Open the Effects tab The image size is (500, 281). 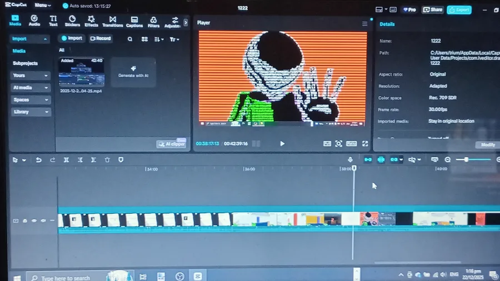[91, 21]
